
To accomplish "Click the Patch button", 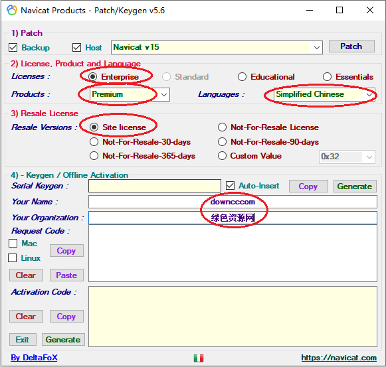I will click(351, 46).
